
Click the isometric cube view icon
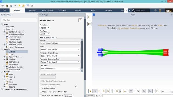tap(138, 91)
